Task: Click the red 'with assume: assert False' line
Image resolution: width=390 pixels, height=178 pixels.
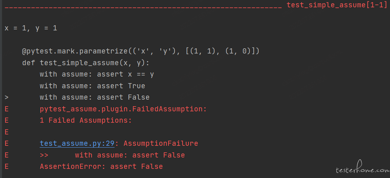Action: (130, 155)
